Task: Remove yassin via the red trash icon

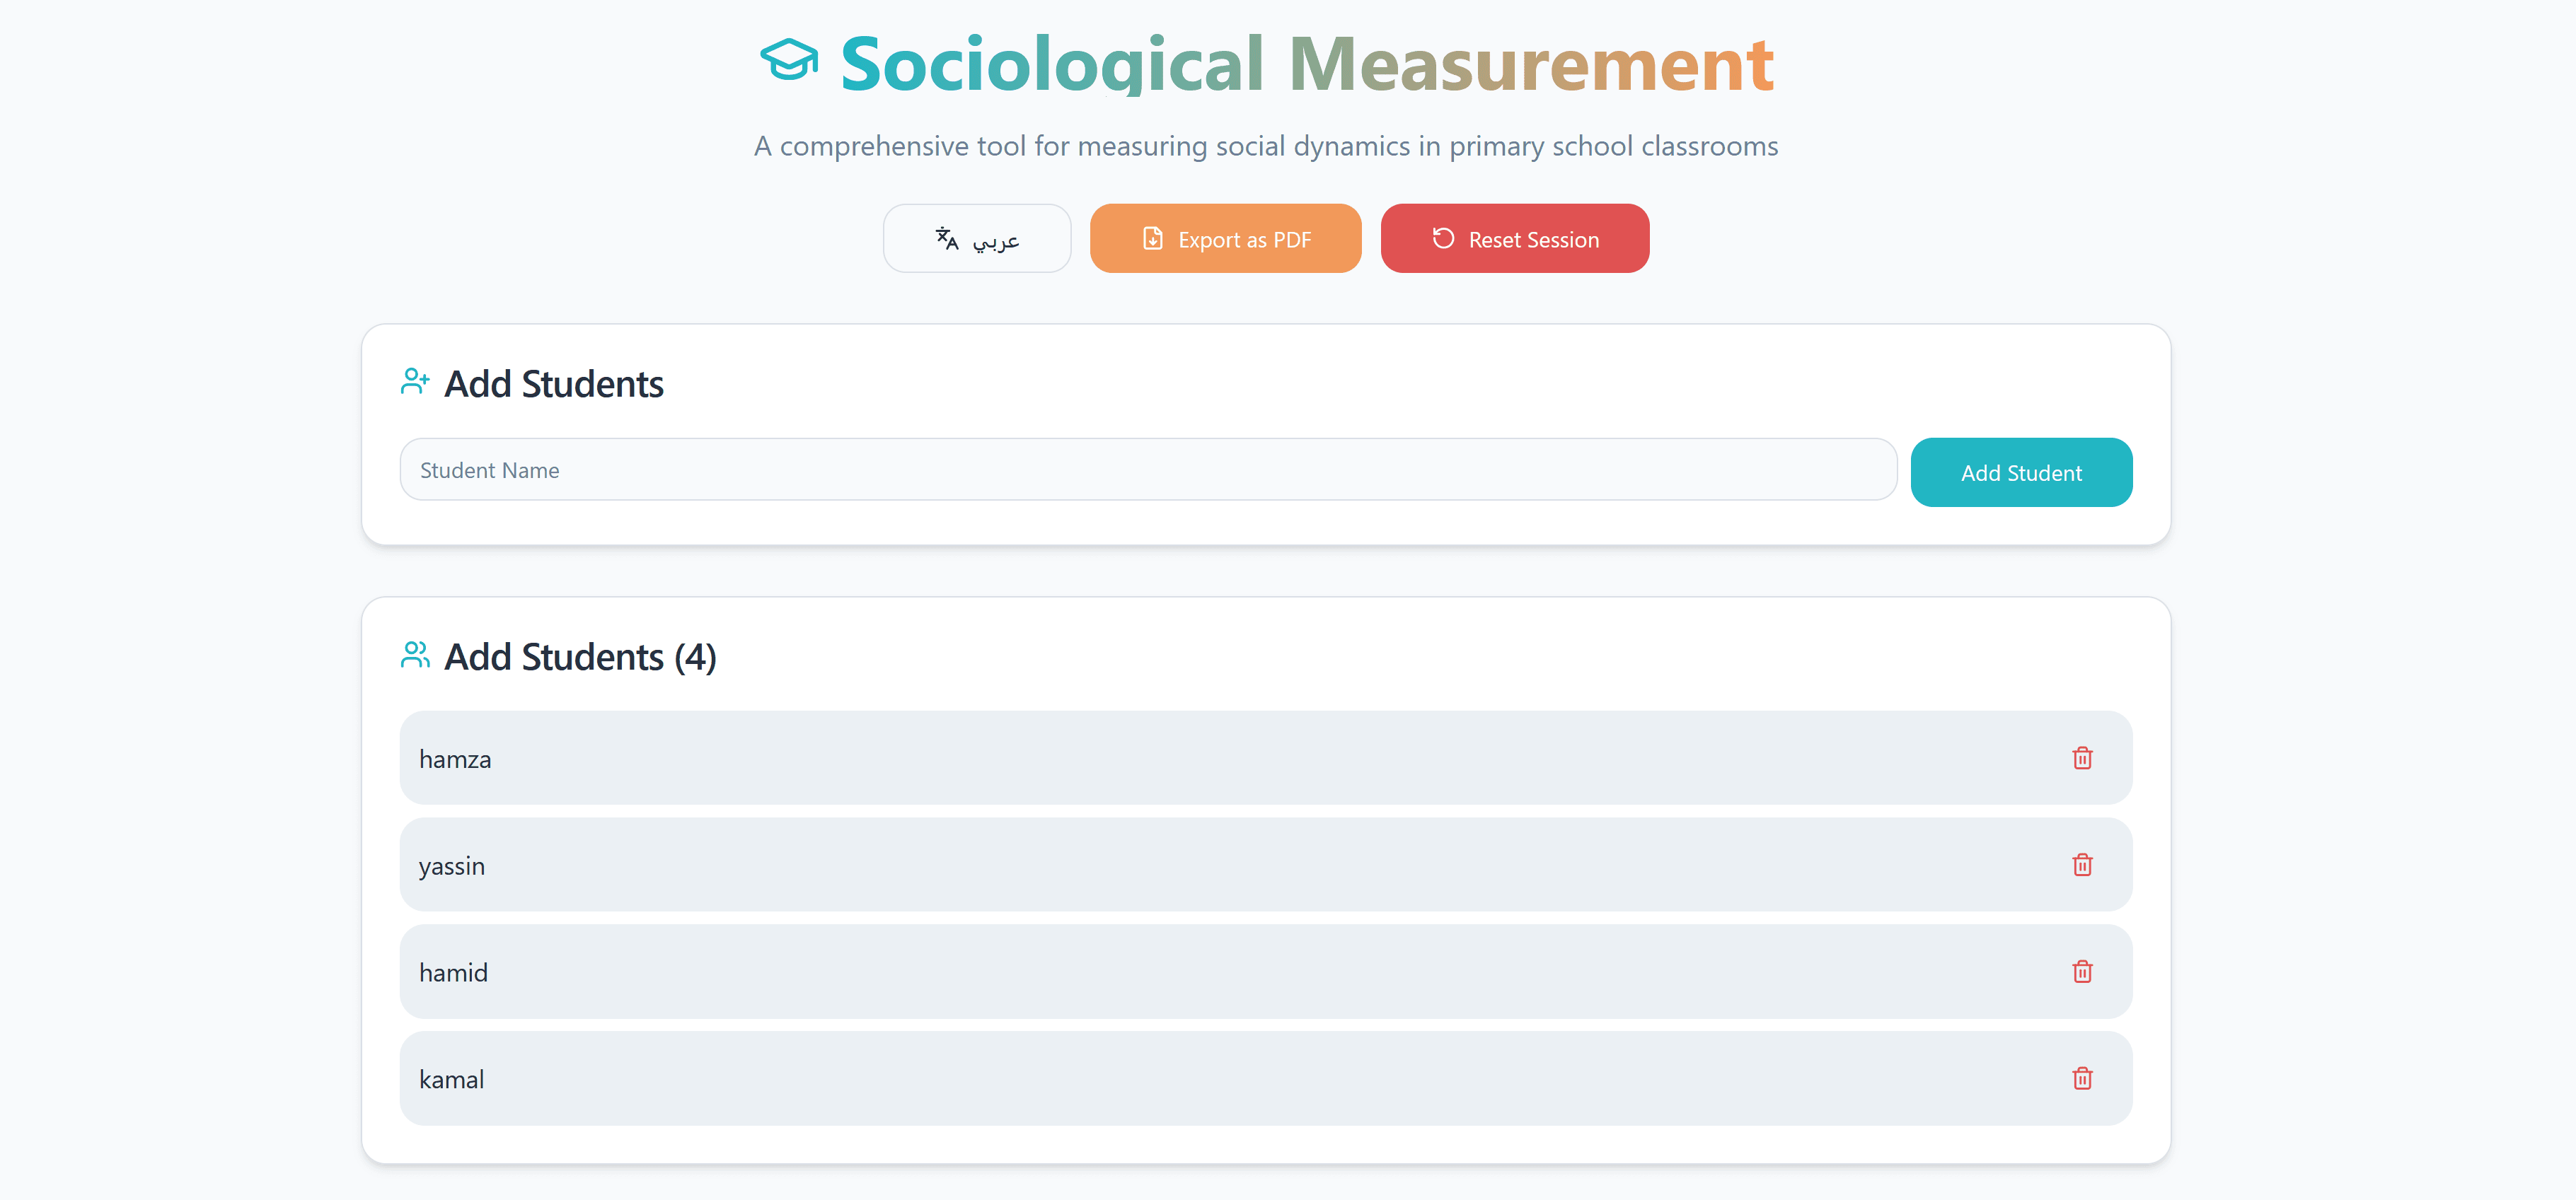Action: 2082,866
